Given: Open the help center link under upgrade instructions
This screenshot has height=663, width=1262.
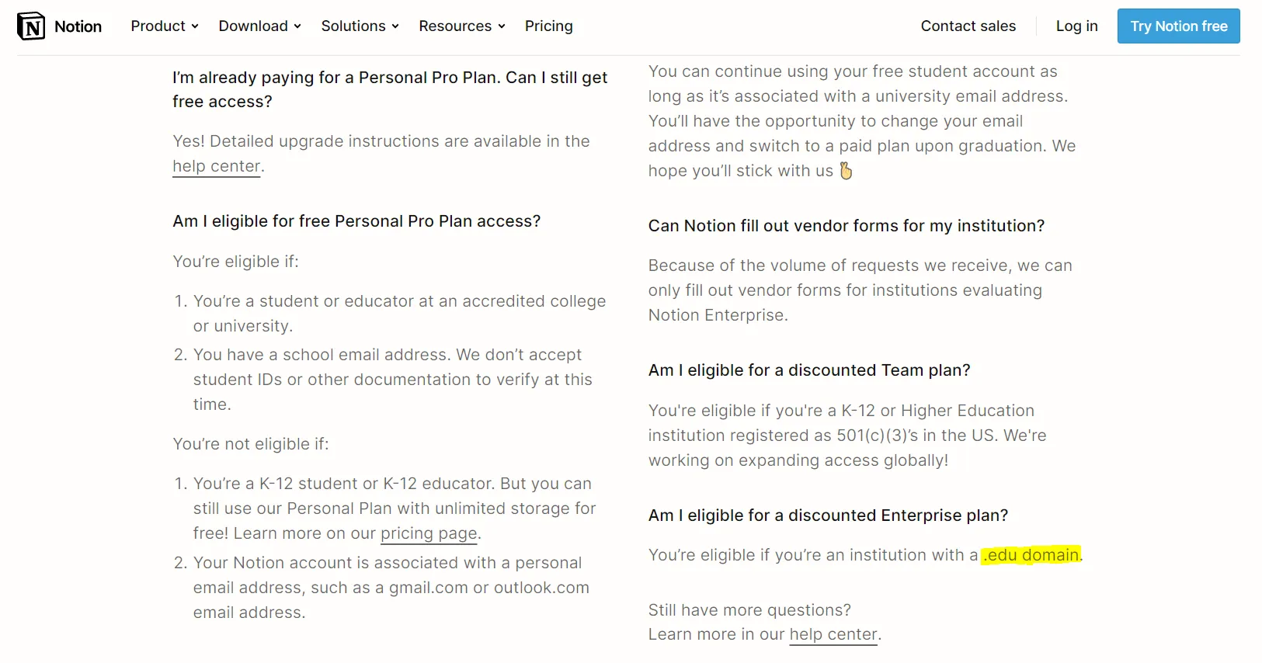Looking at the screenshot, I should point(216,166).
